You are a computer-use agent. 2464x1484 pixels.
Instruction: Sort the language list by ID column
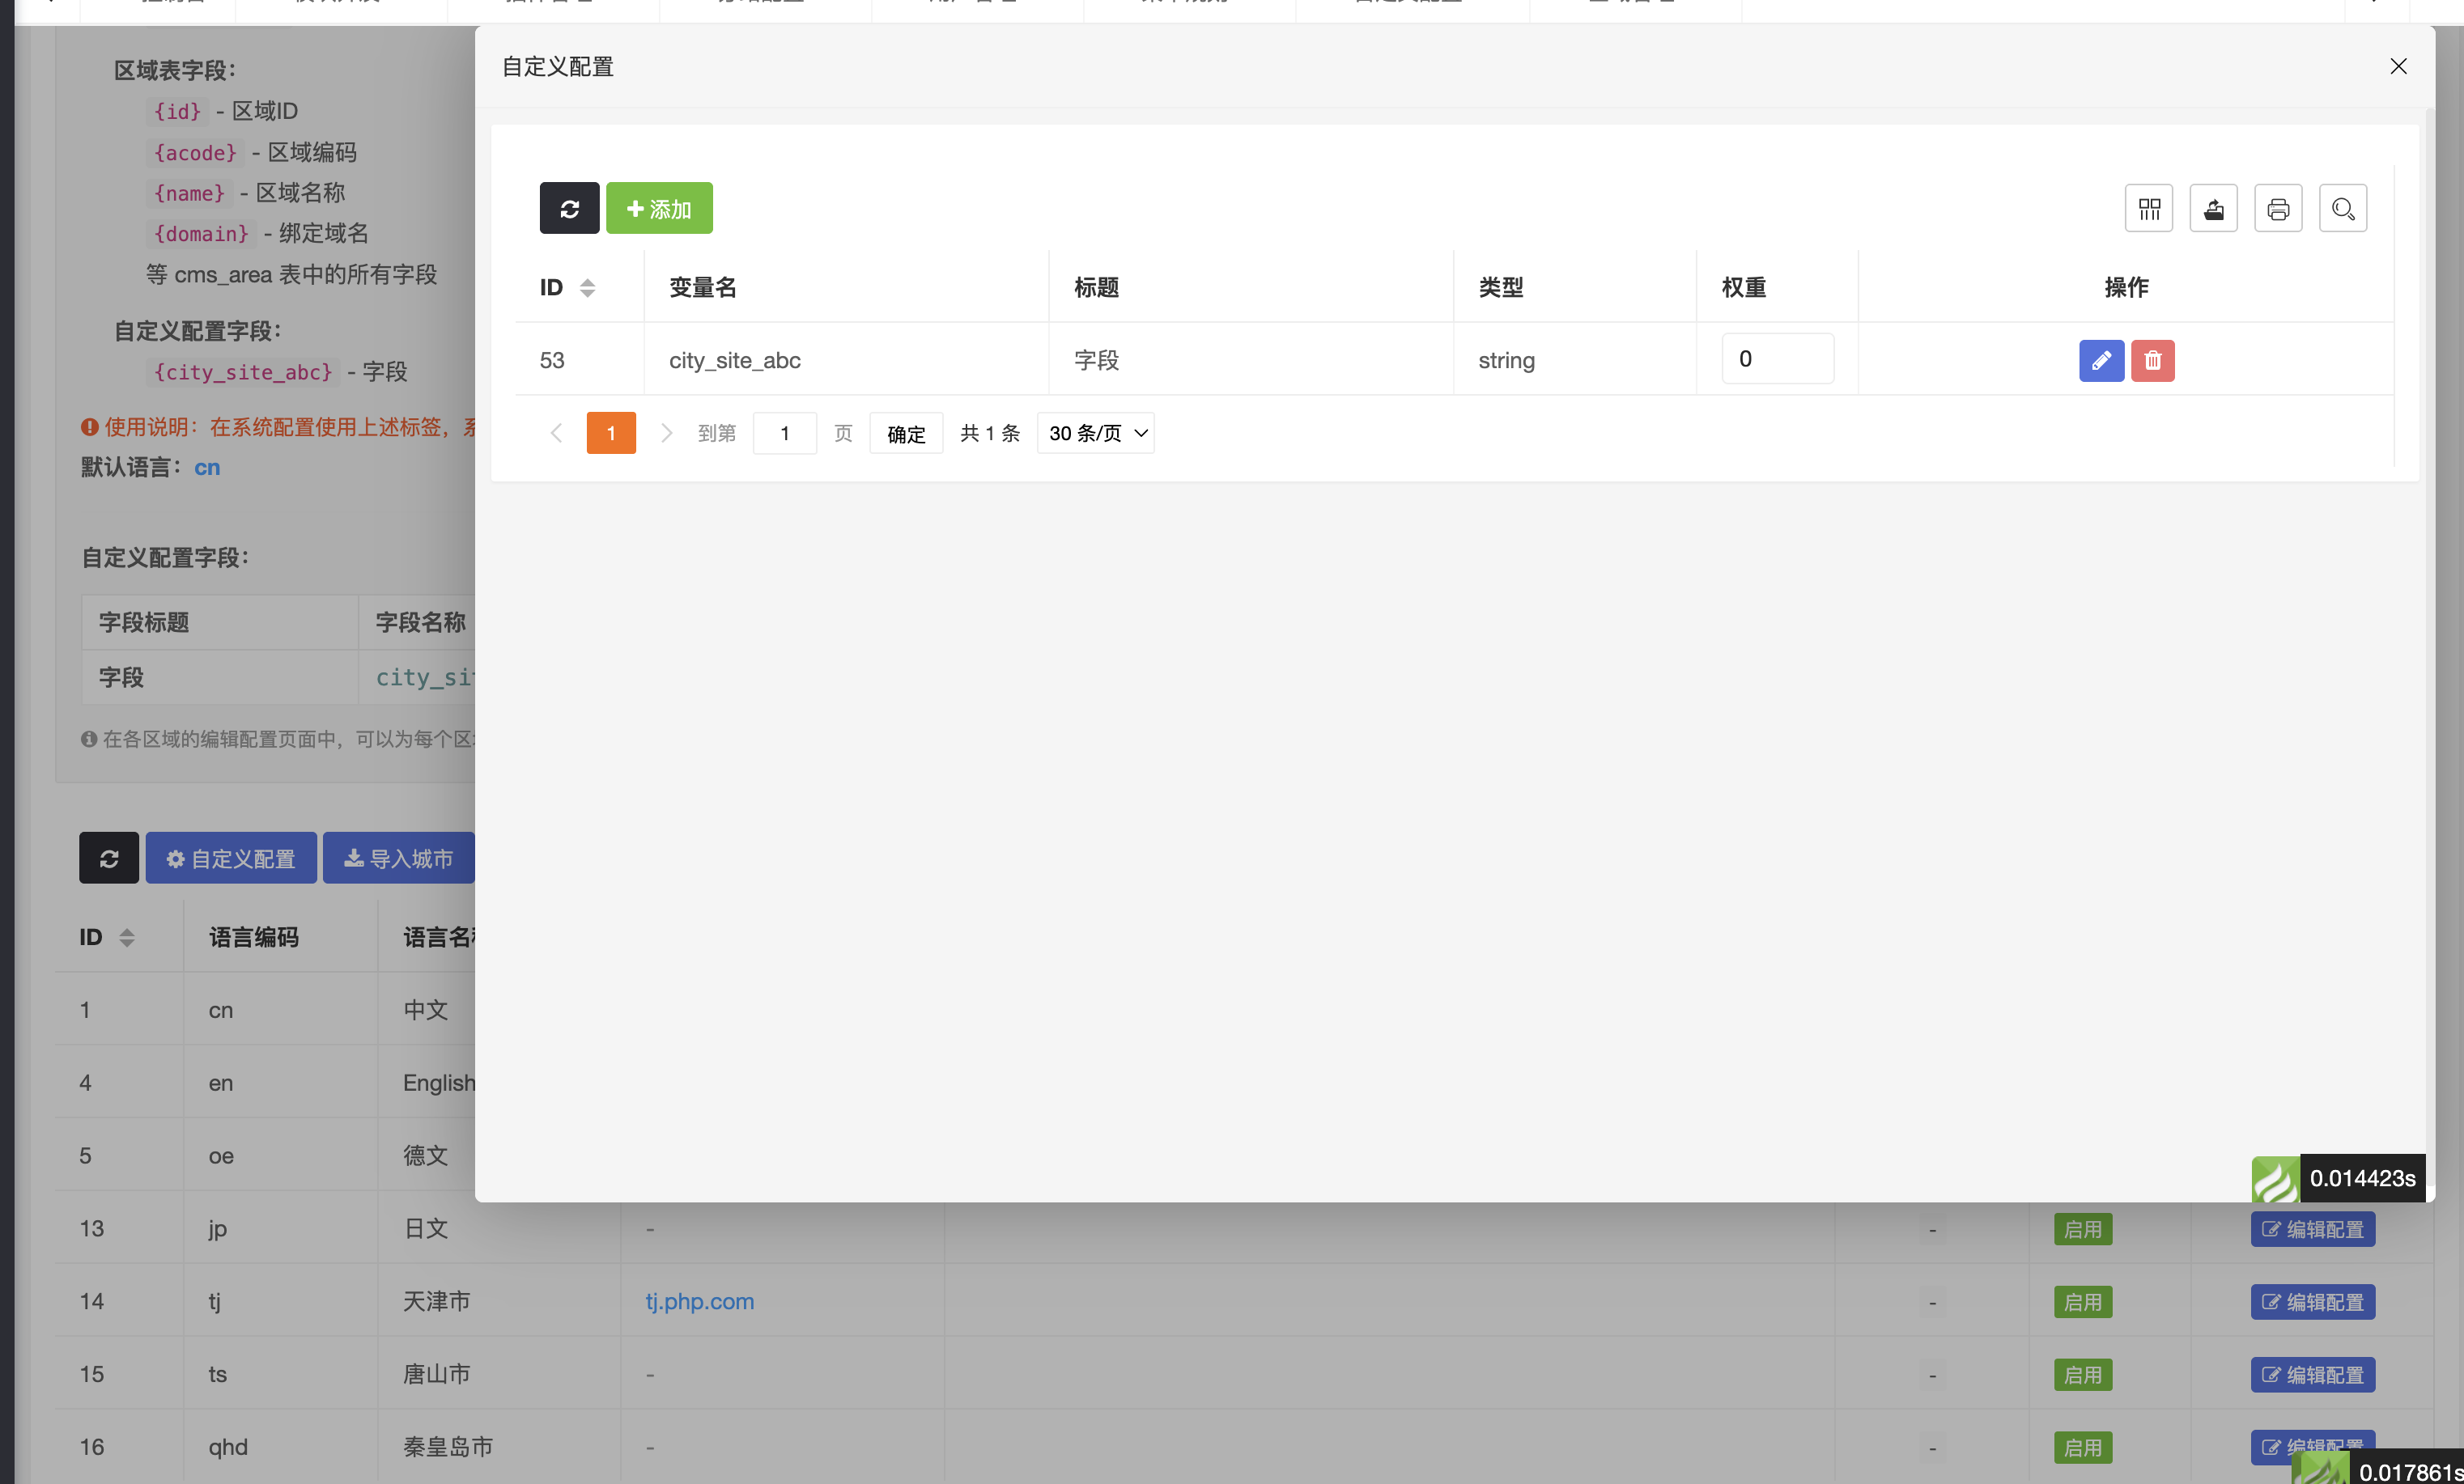point(126,937)
